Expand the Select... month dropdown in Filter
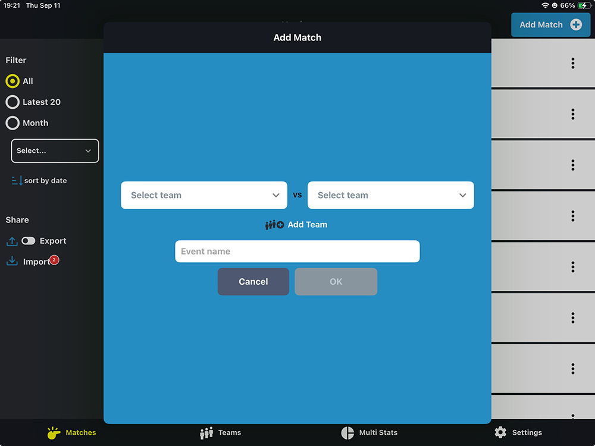 (55, 151)
